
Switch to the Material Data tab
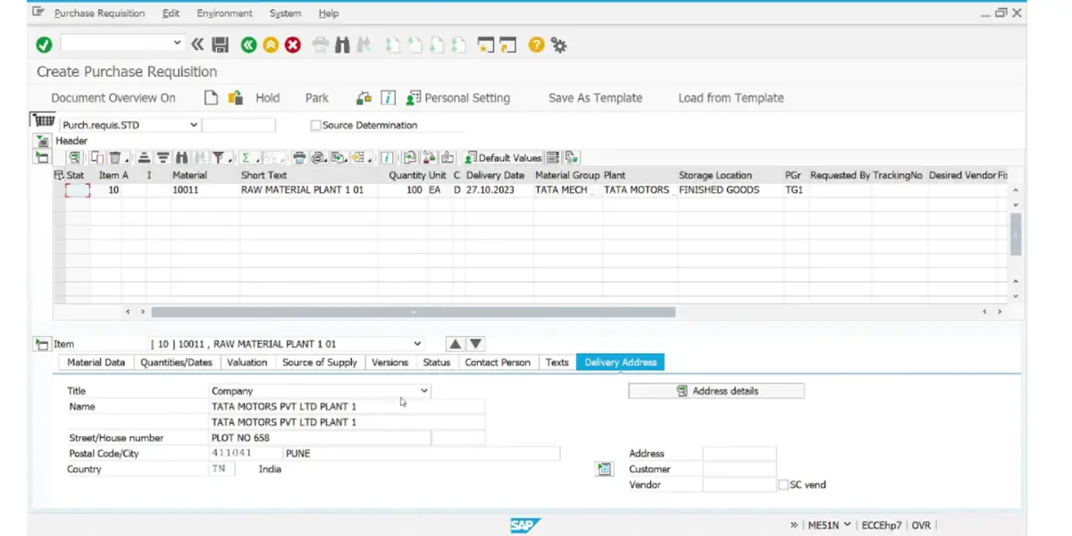(96, 363)
